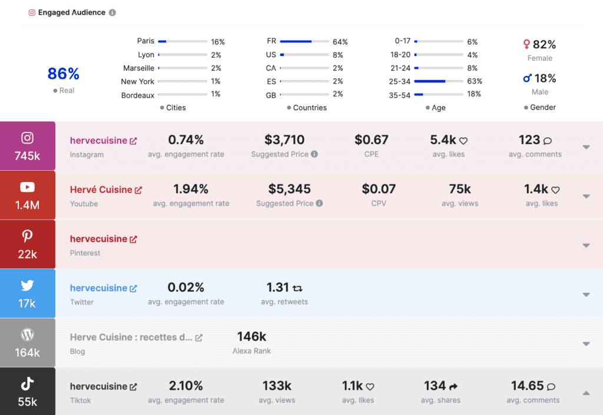The image size is (603, 415).
Task: Click the 25-34 age percentage bar
Action: [x=438, y=81]
